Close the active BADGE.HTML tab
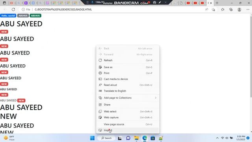The width and height of the screenshot is (252, 142). 211,3
